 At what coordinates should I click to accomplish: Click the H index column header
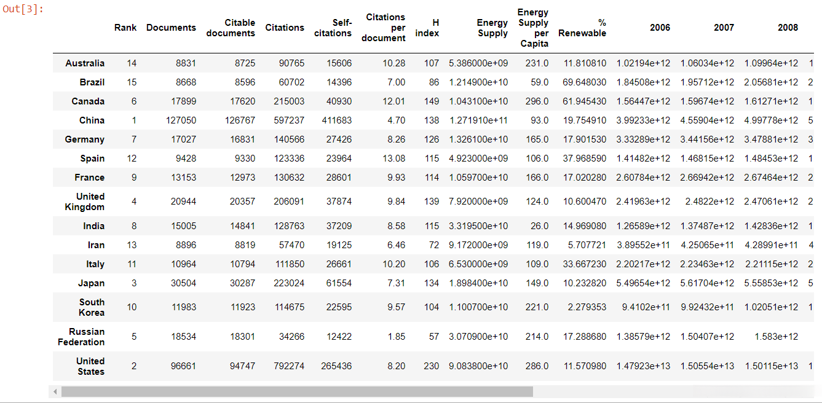pos(427,28)
